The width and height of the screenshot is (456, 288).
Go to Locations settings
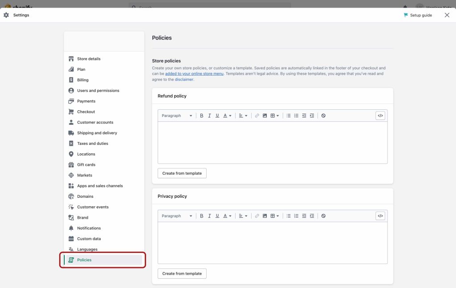tap(104, 154)
